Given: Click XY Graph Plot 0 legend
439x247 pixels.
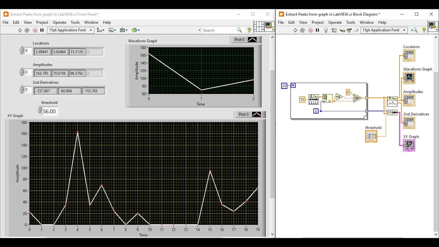Looking at the screenshot, I should coord(250,115).
